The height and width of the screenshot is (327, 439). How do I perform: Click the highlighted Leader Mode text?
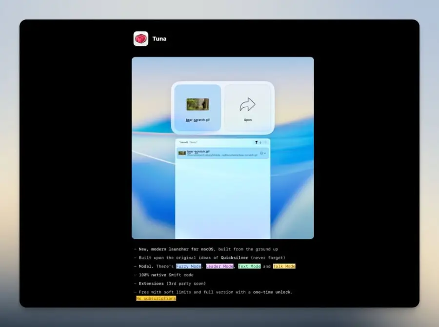click(219, 266)
